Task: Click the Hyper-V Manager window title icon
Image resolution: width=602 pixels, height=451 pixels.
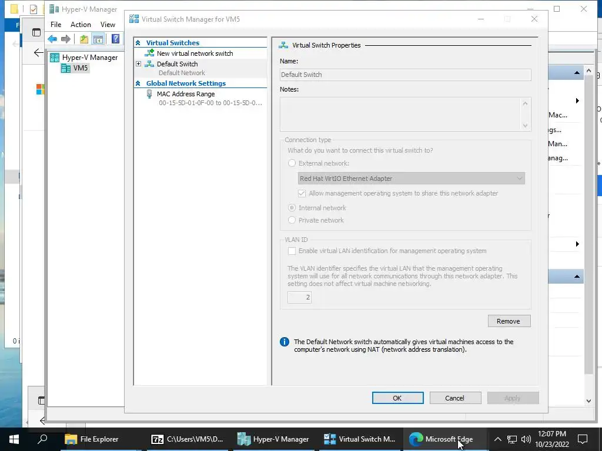Action: 54,9
